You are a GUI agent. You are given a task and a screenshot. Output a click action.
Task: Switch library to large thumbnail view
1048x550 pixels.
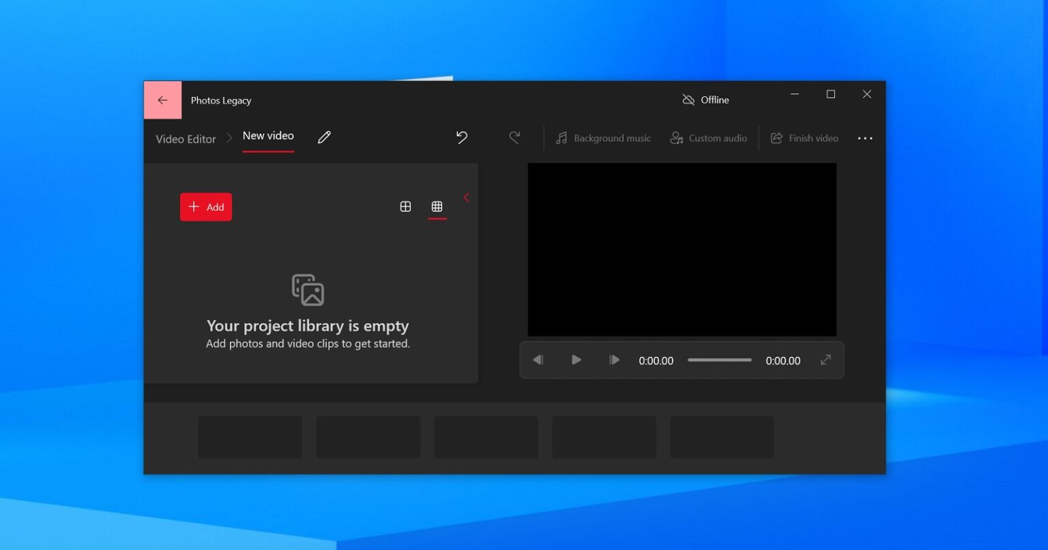coord(405,206)
